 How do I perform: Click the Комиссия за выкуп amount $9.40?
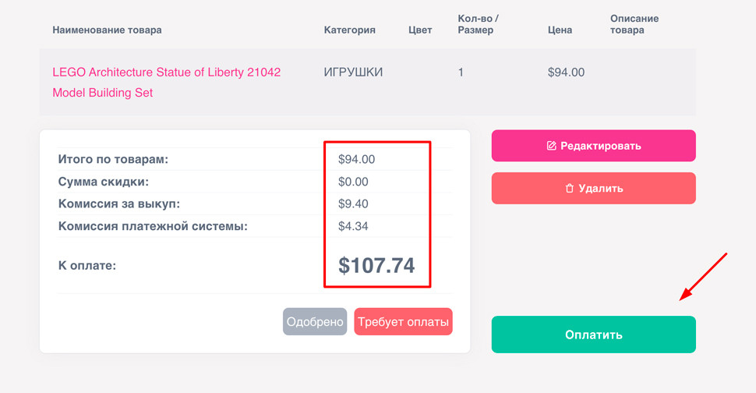click(x=353, y=204)
